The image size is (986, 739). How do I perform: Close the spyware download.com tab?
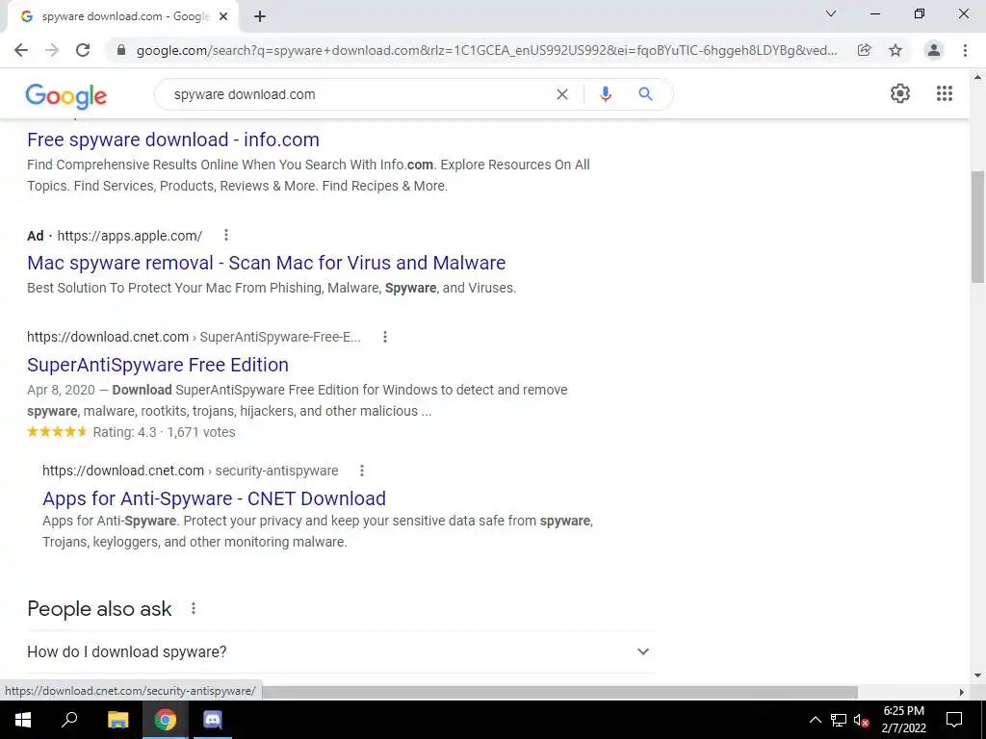[x=223, y=17]
